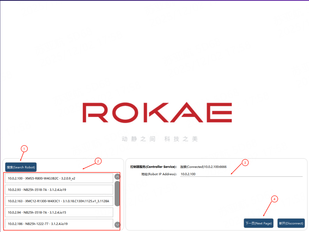The height and width of the screenshot is (232, 309).
Task: Click the scroll-up arrow of robot list
Action: 117,176
